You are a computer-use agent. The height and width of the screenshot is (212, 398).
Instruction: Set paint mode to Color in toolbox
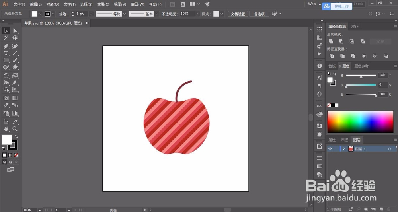4,155
